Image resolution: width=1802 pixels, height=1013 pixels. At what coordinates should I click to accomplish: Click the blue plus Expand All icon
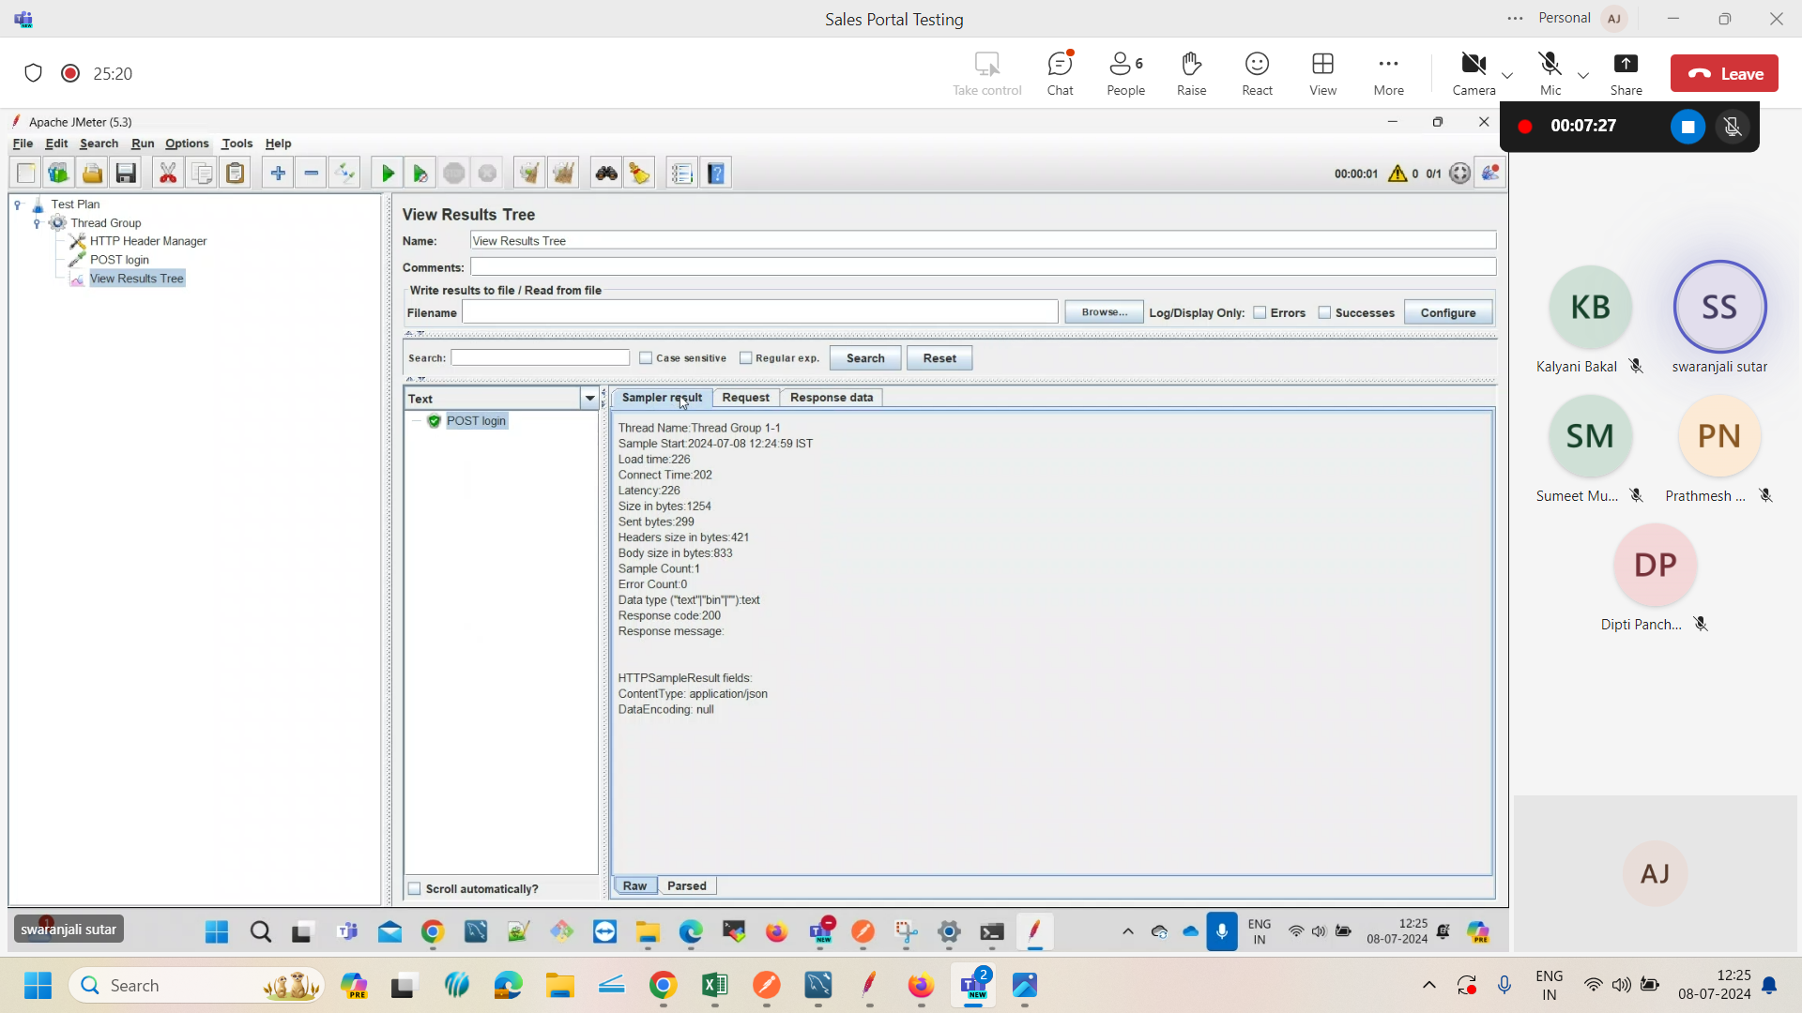(x=278, y=174)
